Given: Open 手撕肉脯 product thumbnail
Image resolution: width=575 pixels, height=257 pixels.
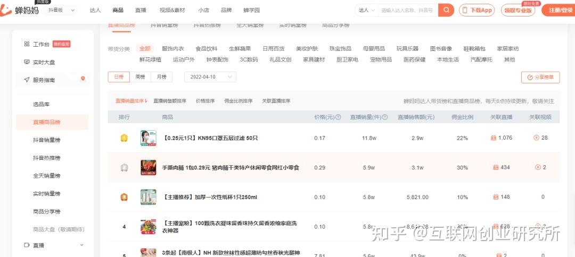Looking at the screenshot, I should tap(148, 167).
